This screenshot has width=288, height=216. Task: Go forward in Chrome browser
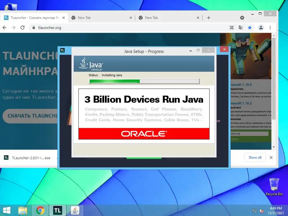[x=13, y=28]
